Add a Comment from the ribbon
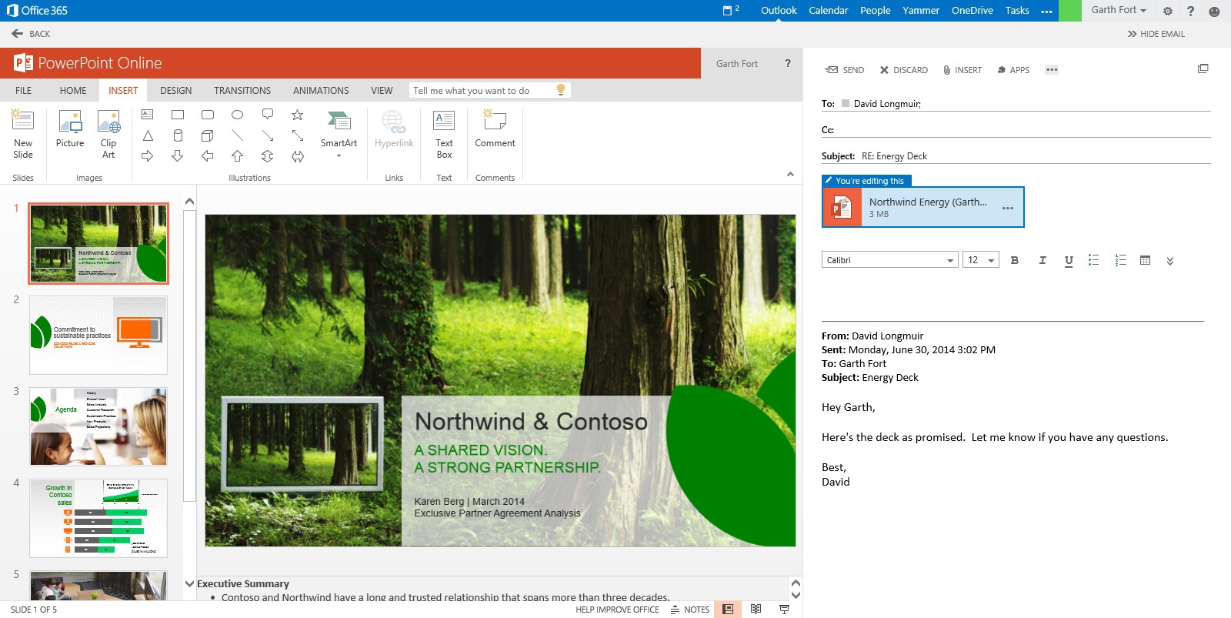Screen dimensions: 1231x618 (x=495, y=129)
